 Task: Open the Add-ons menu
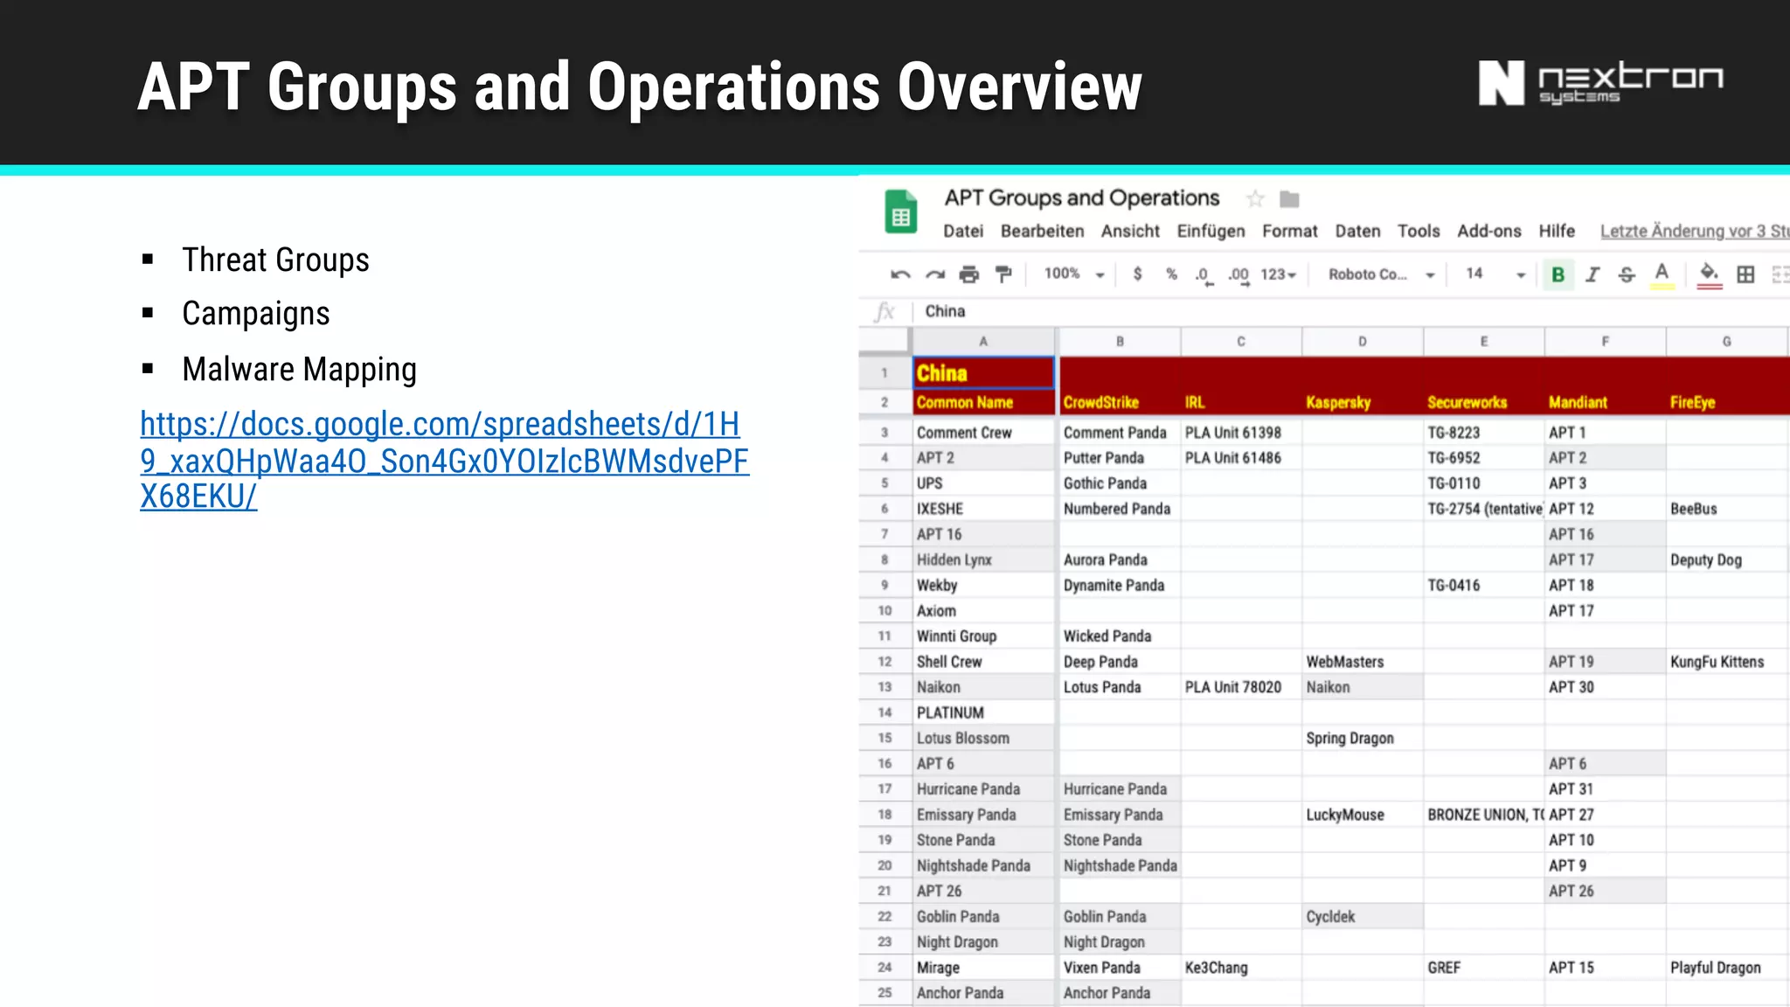[1488, 231]
